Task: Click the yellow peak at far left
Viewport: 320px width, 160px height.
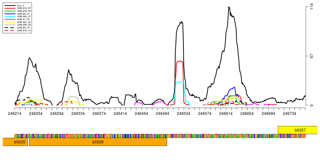Action: [x=30, y=99]
